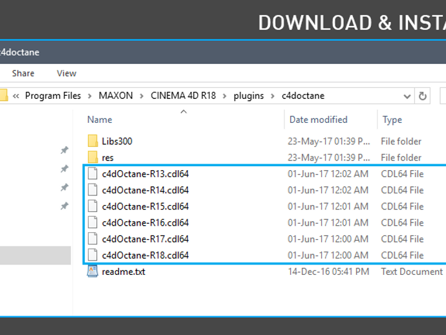
Task: Select file name c4dOctane-R17.cdl64
Action: click(145, 239)
